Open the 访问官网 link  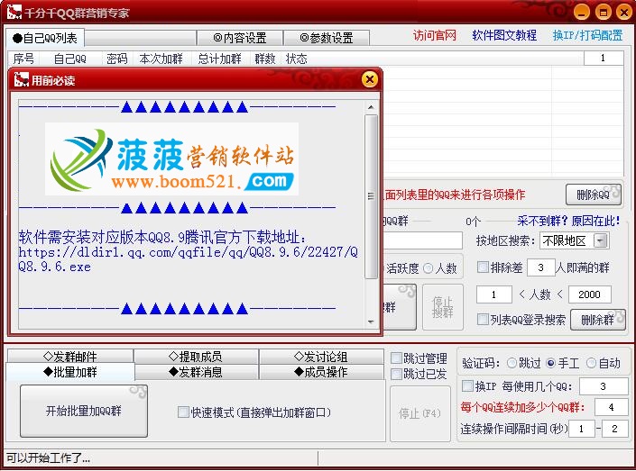[x=435, y=36]
